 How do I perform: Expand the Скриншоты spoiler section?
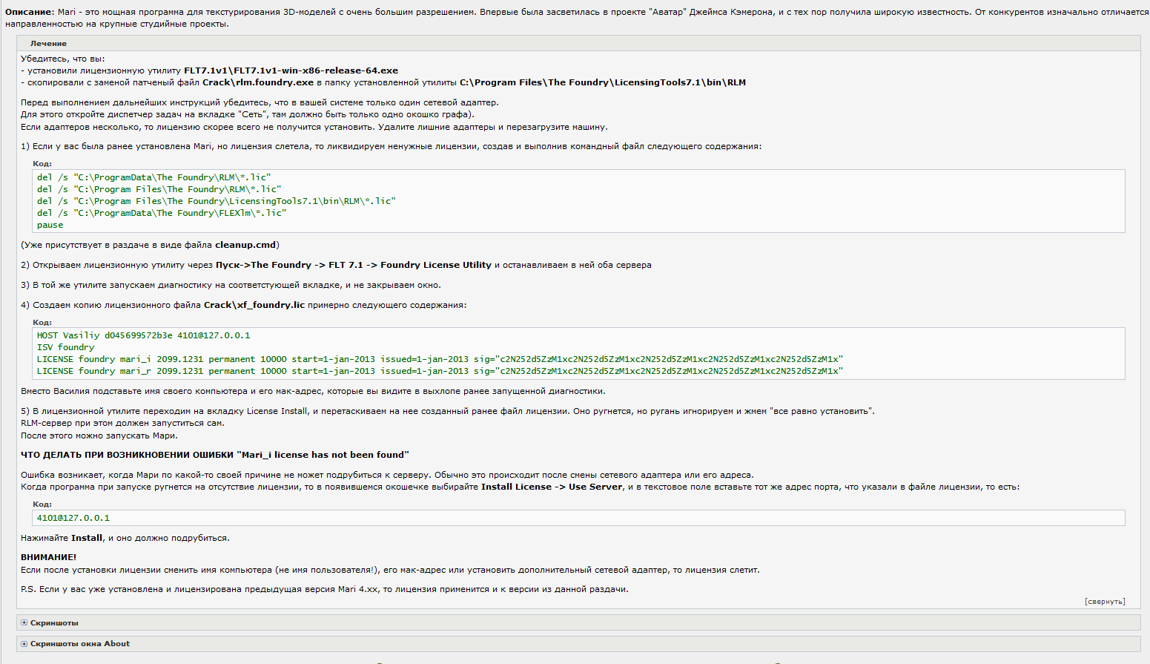pyautogui.click(x=54, y=623)
